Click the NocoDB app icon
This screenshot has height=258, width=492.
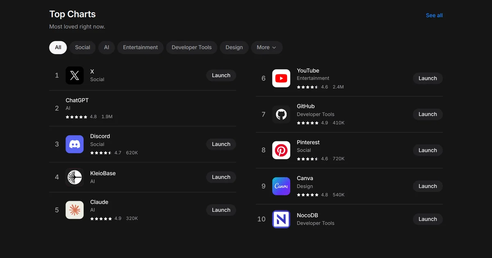tap(281, 219)
